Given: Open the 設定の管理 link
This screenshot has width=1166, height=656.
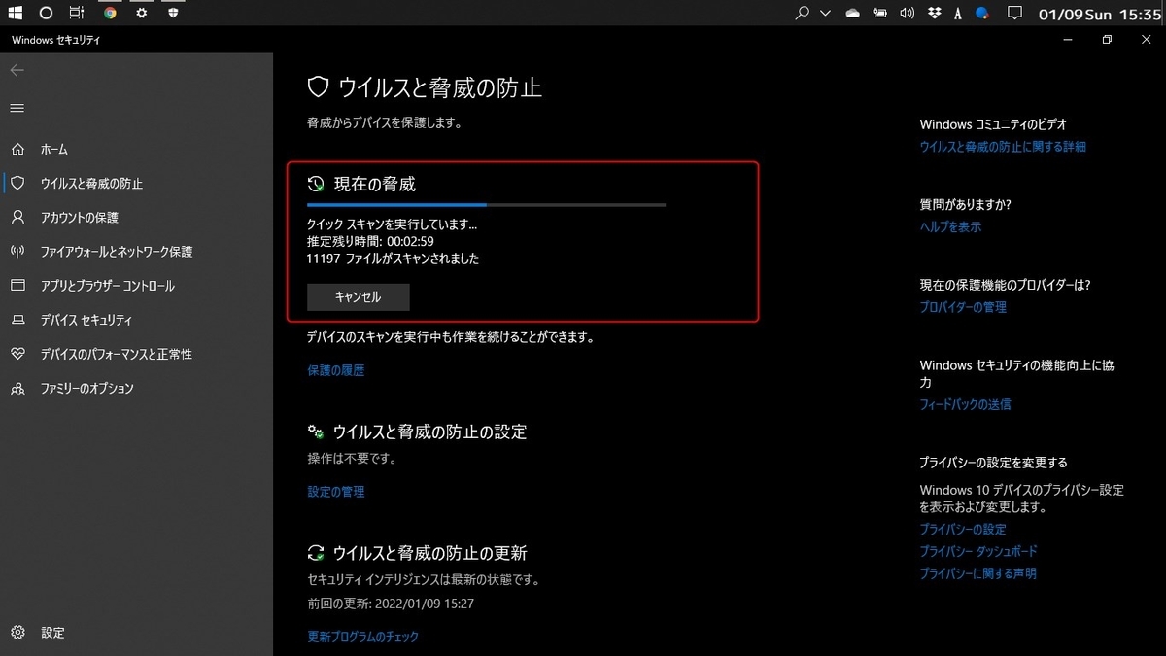Looking at the screenshot, I should [x=335, y=492].
